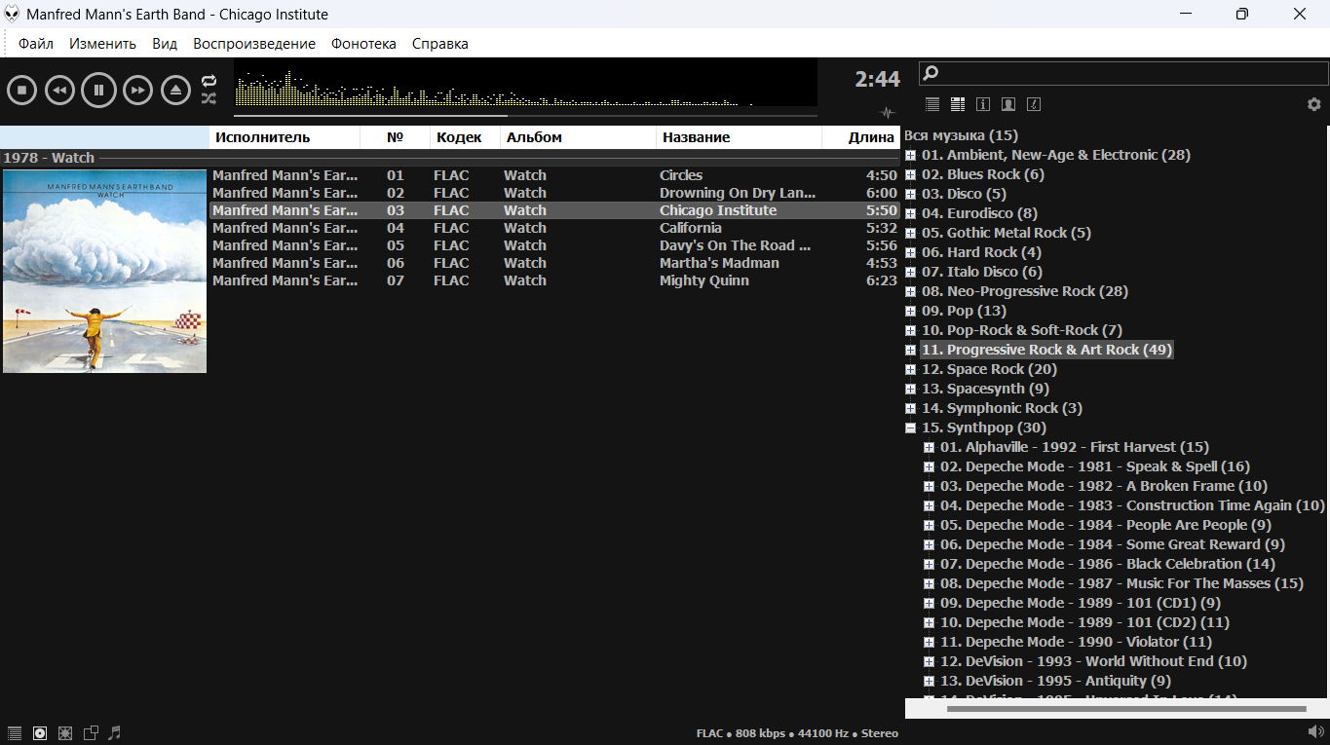
Task: Collapse the 15. Synthpop tree node
Action: tap(910, 428)
